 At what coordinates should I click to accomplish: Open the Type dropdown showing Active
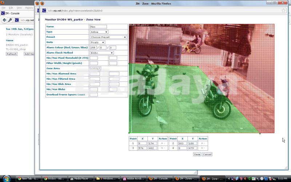tap(99, 32)
